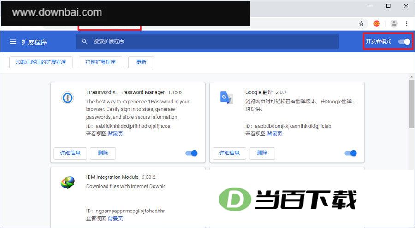Click 打包扩展程序 button
Screen dimensions: 415x228
pyautogui.click(x=101, y=62)
